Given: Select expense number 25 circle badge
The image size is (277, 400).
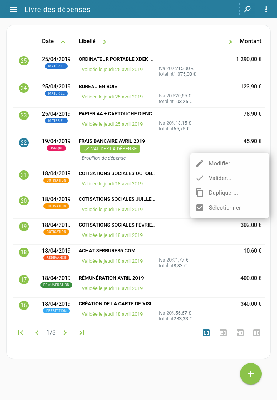Looking at the screenshot, I should coord(24,61).
